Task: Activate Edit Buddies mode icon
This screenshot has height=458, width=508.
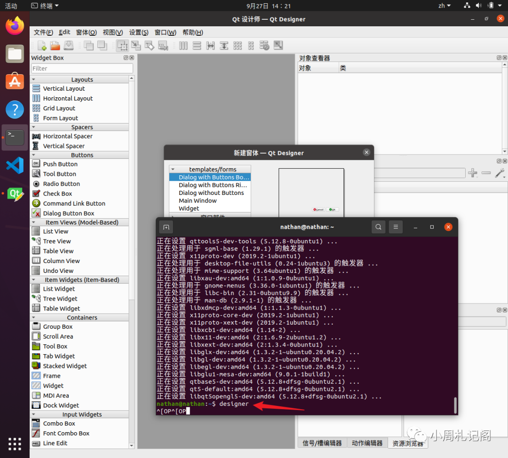Action: click(150, 46)
